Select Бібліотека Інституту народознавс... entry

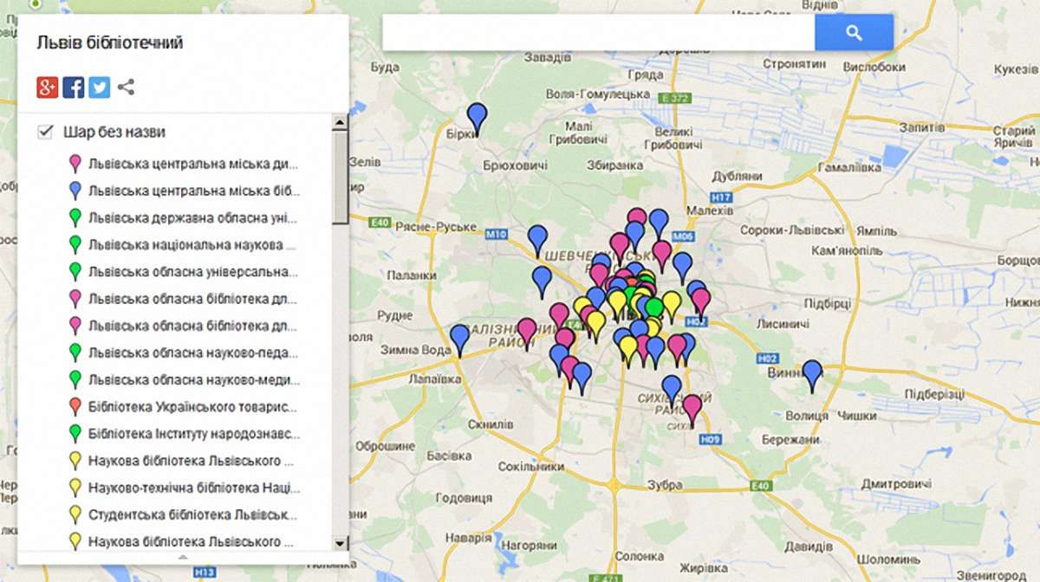tap(184, 433)
